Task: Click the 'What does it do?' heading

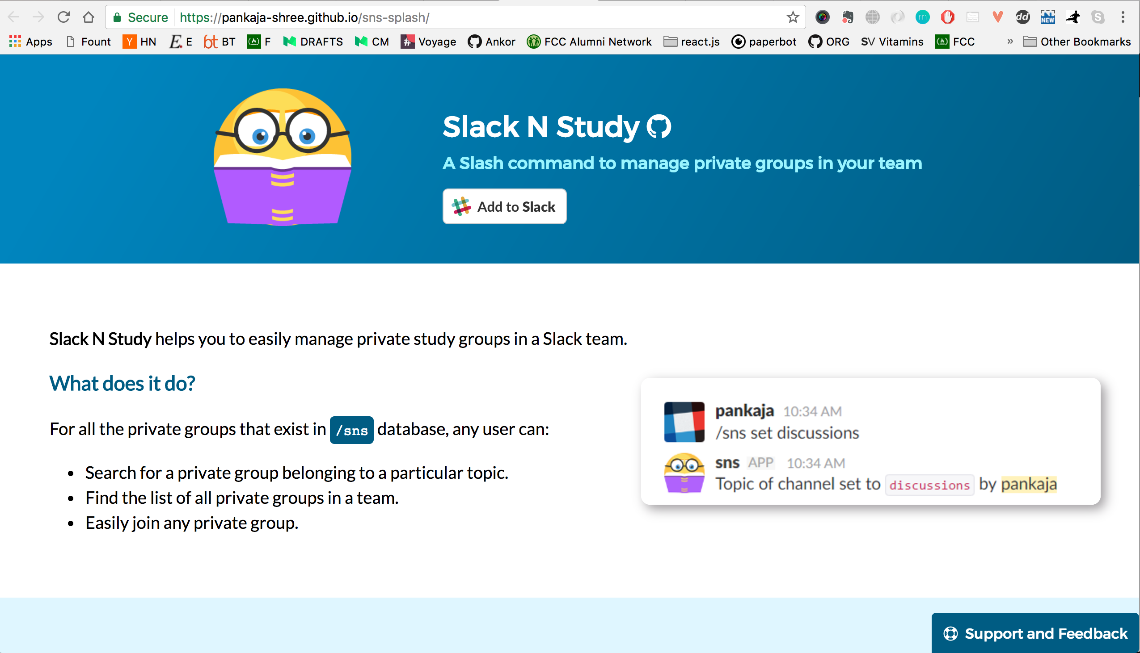Action: click(122, 384)
